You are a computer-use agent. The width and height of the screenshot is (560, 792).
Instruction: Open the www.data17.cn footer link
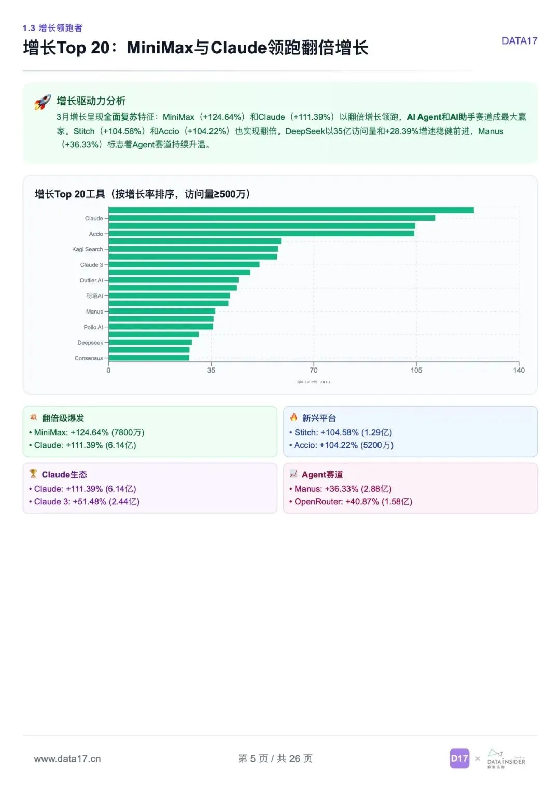click(x=67, y=759)
